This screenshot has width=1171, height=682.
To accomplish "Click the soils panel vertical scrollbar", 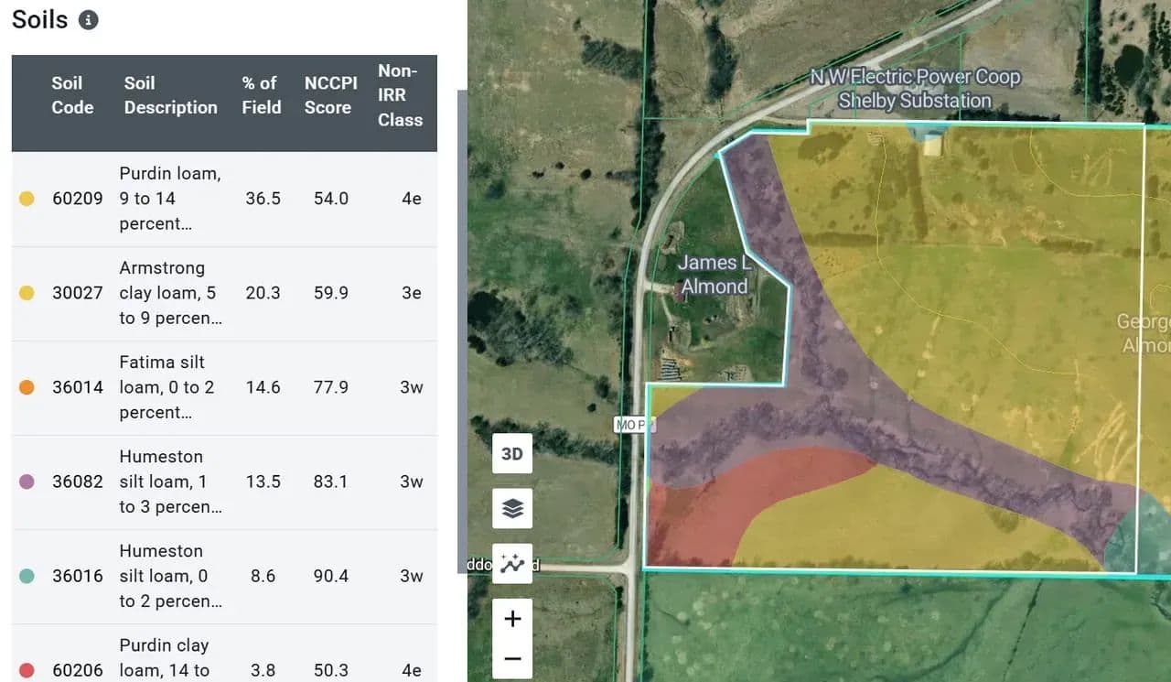I will 462,330.
